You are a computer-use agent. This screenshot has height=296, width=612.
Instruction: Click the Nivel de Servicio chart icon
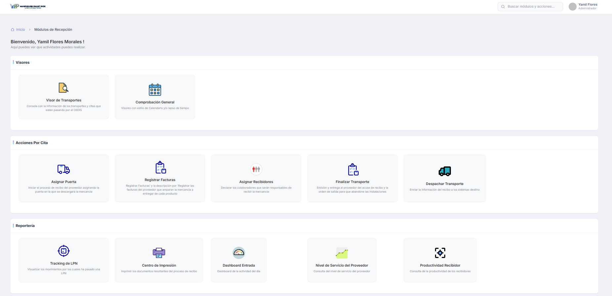tap(342, 253)
